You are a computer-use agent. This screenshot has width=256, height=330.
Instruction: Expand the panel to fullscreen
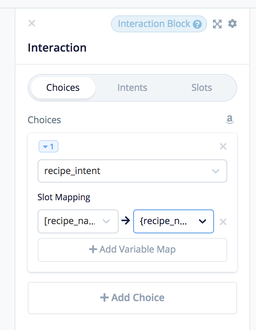tap(218, 24)
